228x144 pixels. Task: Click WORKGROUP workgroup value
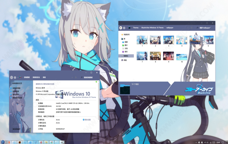coord(60,129)
